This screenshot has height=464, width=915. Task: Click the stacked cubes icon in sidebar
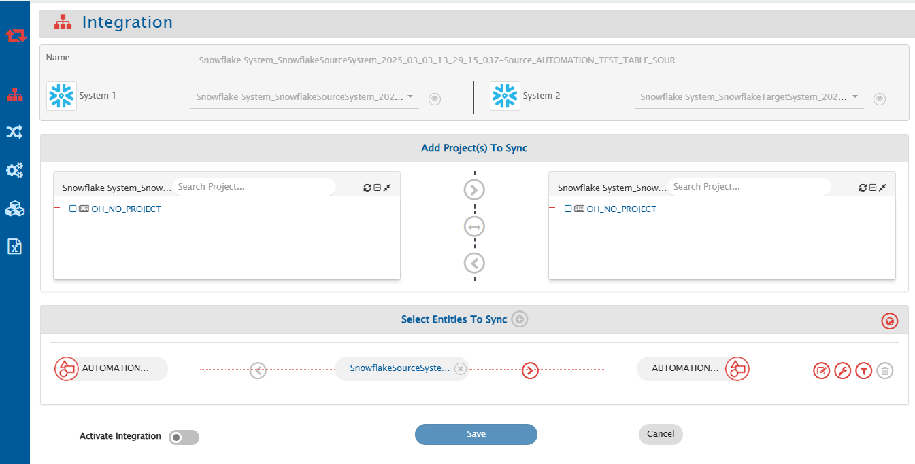(x=14, y=209)
